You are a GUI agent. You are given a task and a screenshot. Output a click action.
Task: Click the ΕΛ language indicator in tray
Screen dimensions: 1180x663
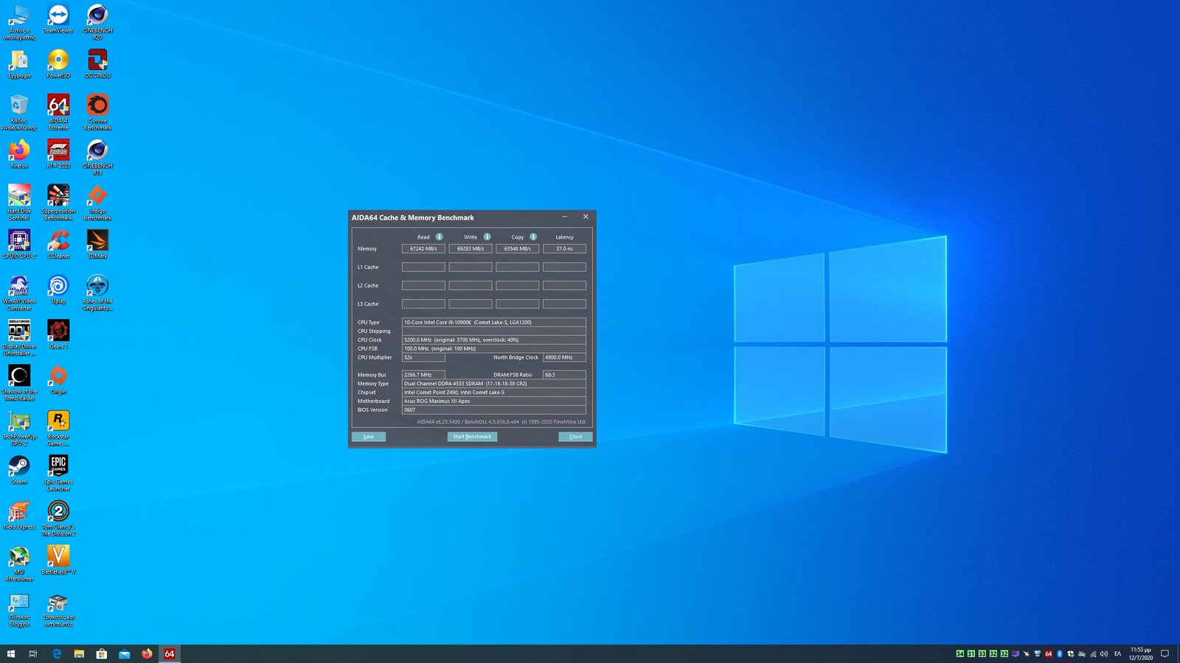click(x=1117, y=653)
